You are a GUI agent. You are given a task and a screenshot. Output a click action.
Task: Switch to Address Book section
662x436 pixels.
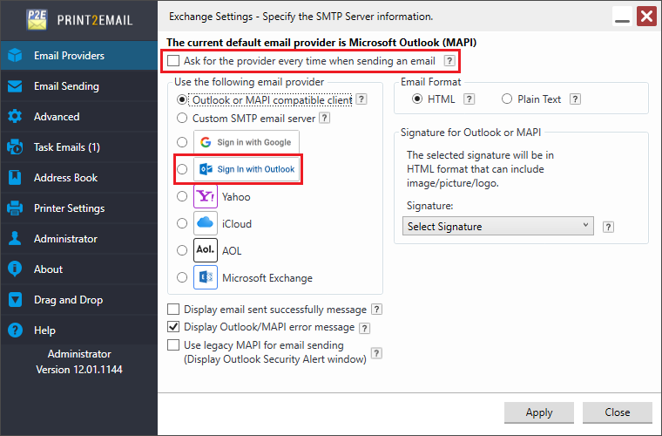(x=79, y=177)
